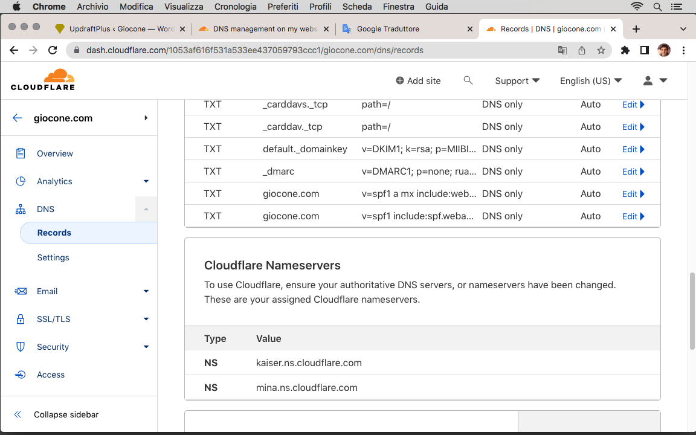696x435 pixels.
Task: Edit the v=spf1 include:spf.weba TXT record
Action: 633,216
